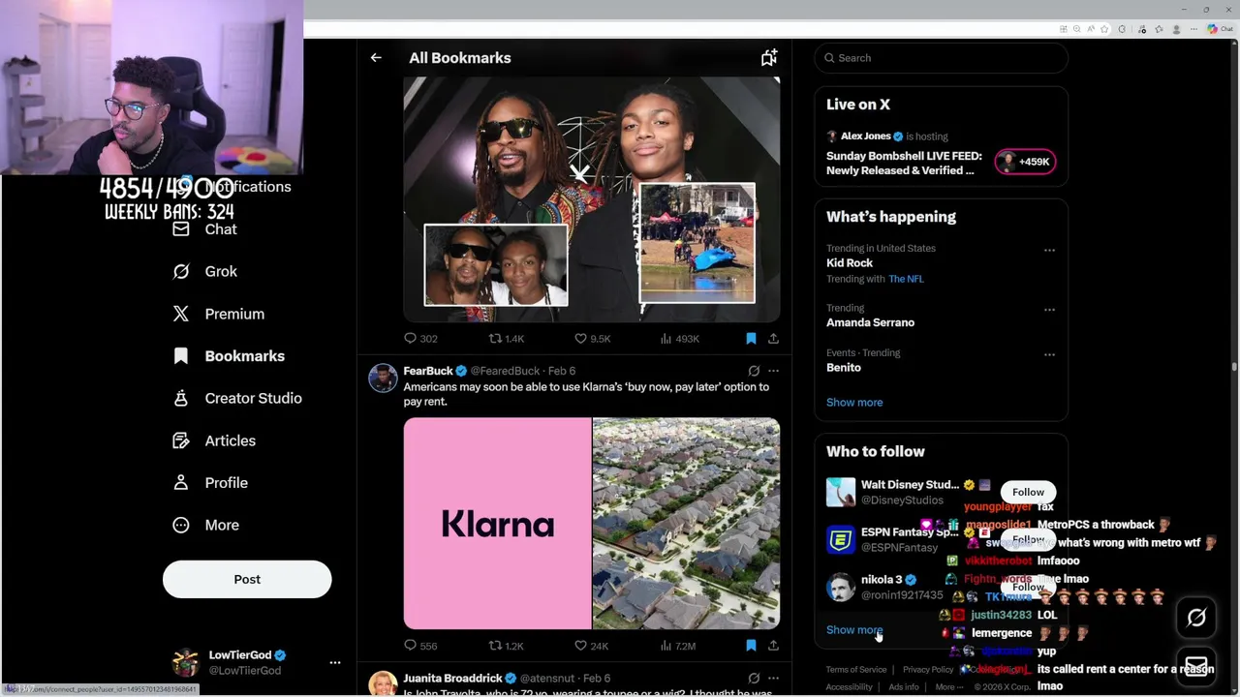Screen dimensions: 1240x697
Task: Open Privacy Policy footer link
Action: (928, 670)
